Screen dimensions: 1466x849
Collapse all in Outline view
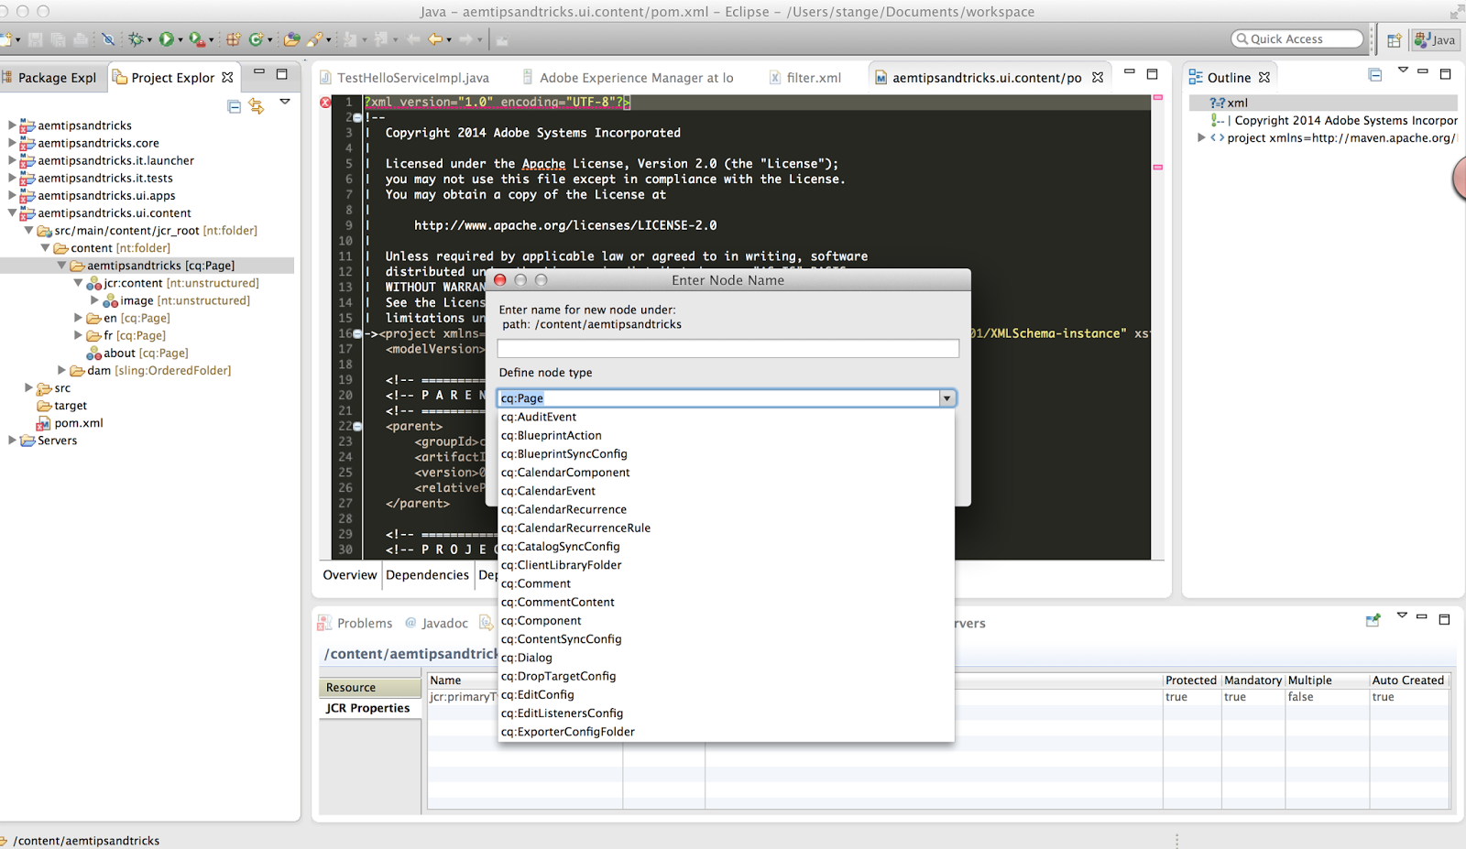[x=1375, y=74]
